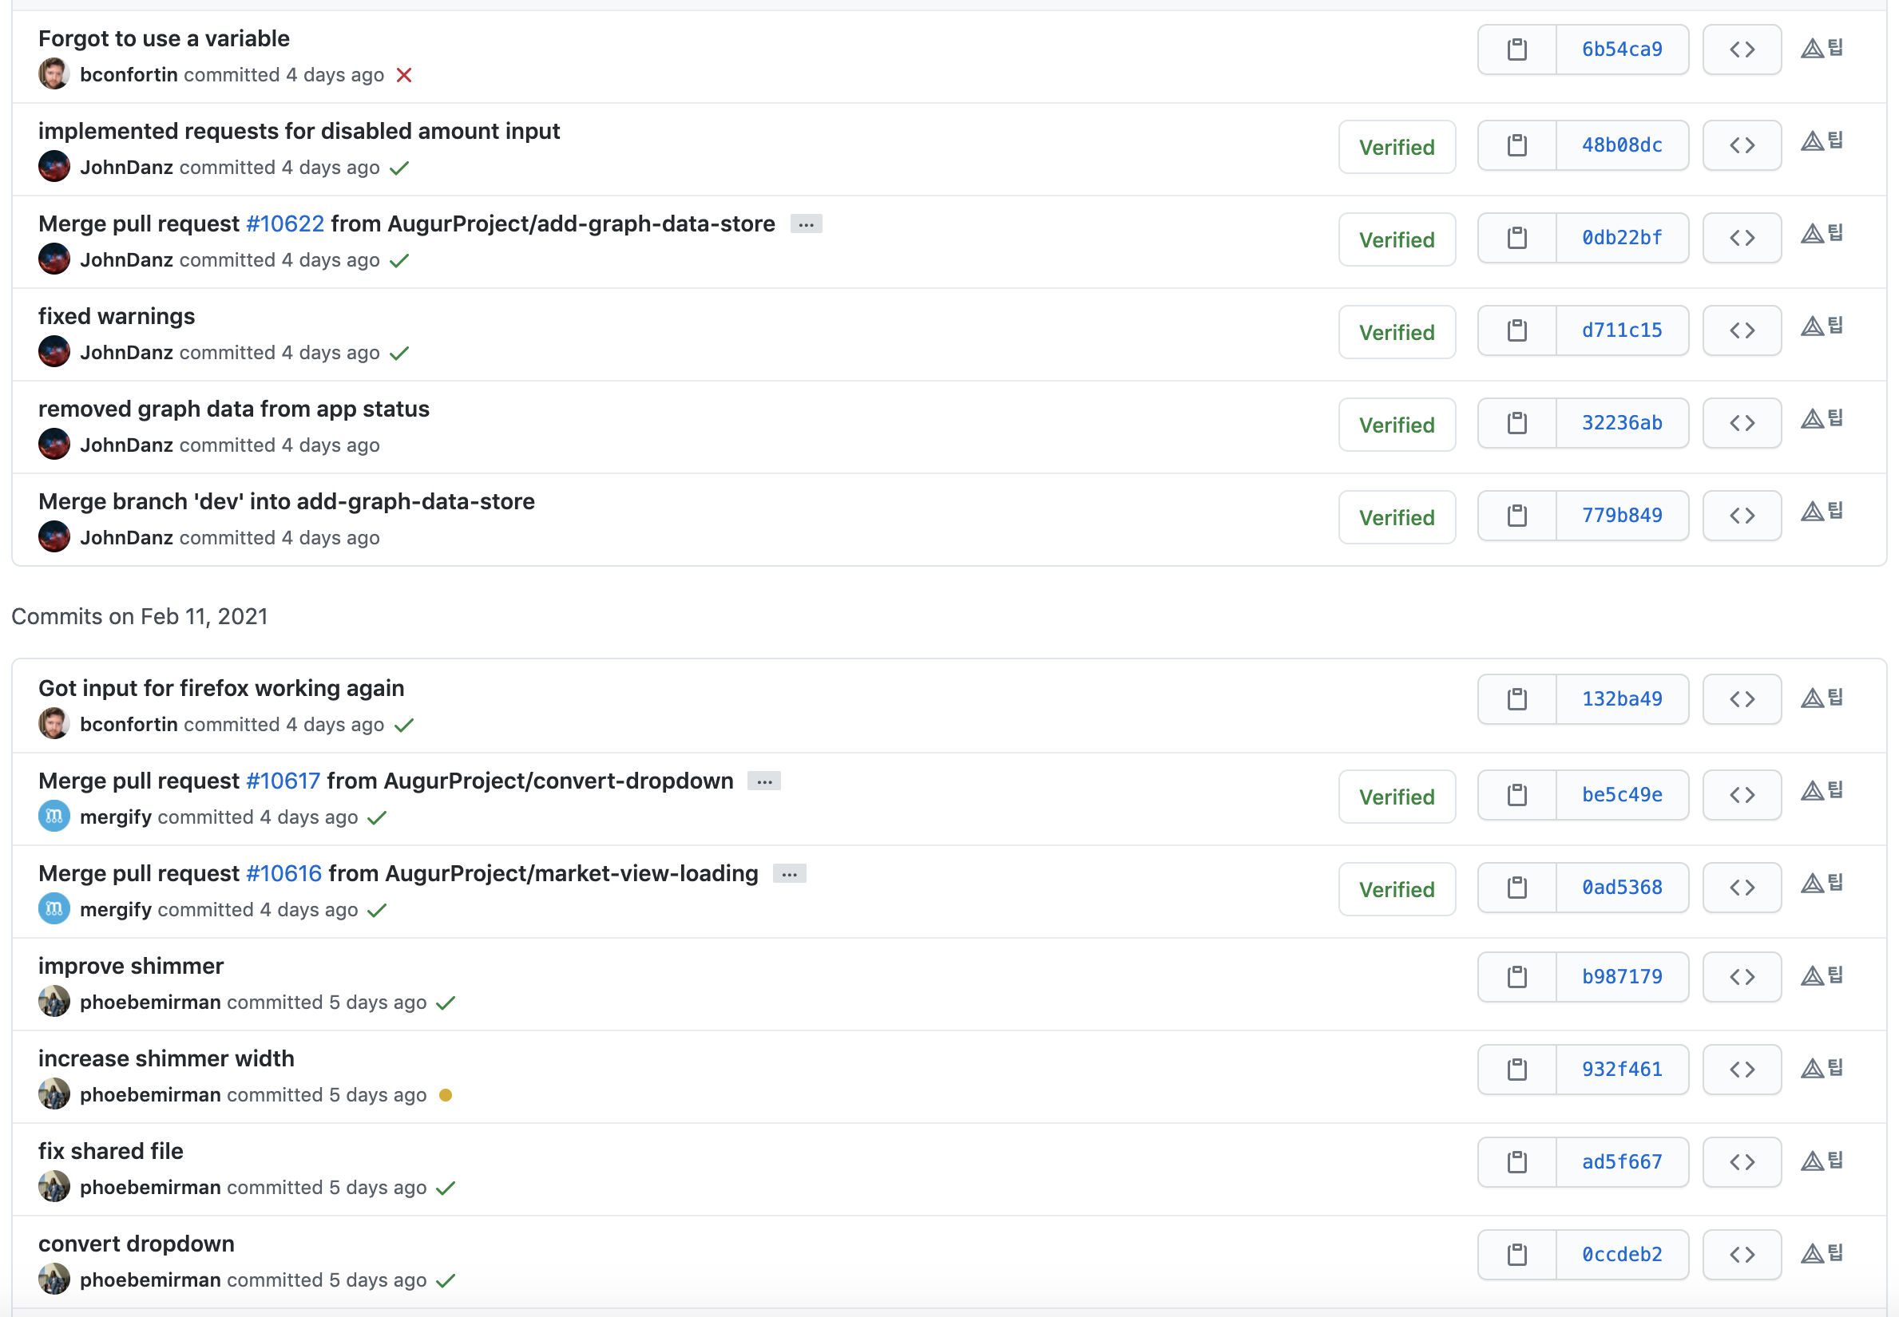Image resolution: width=1899 pixels, height=1317 pixels.
Task: Open JohnDanz avatar on removed graph data commit
Action: pyautogui.click(x=54, y=444)
